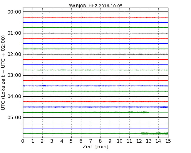Click the x-axis tick label 14
The image size is (191, 153).
pyautogui.click(x=158, y=141)
